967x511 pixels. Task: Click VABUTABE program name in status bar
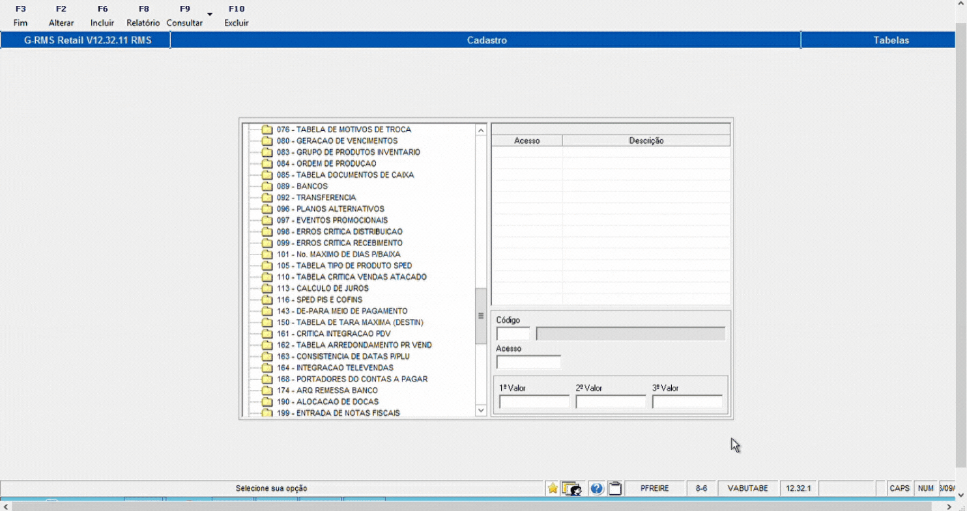tap(747, 488)
